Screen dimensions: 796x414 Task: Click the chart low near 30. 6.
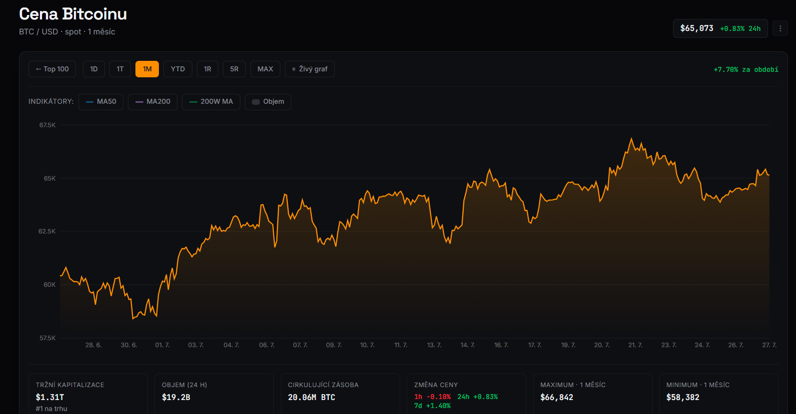(133, 318)
